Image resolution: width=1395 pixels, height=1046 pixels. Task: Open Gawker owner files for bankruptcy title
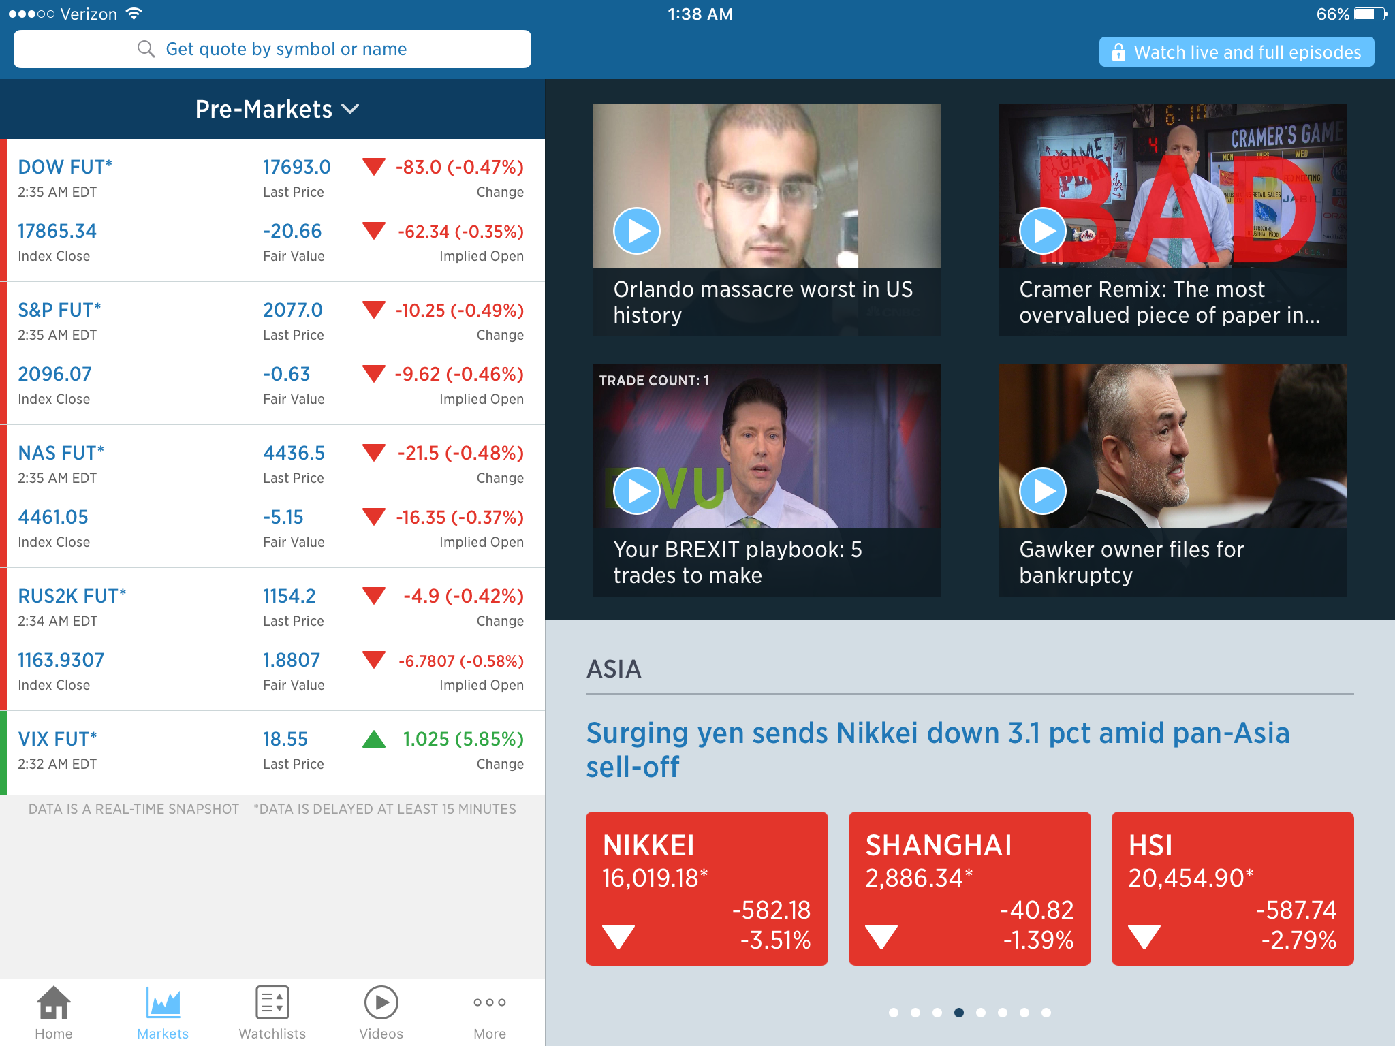coord(1131,562)
